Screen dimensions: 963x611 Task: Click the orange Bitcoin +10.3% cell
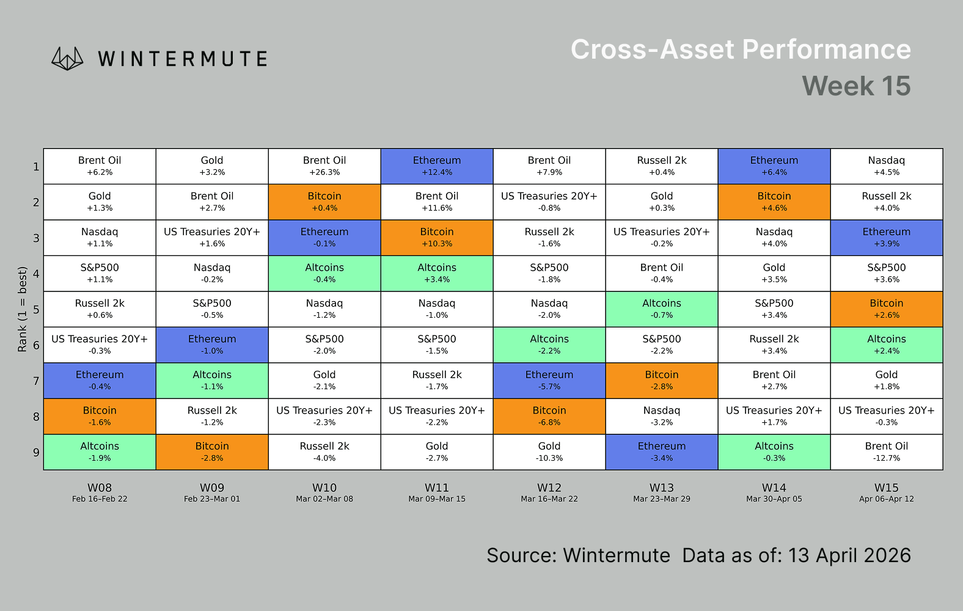(437, 238)
